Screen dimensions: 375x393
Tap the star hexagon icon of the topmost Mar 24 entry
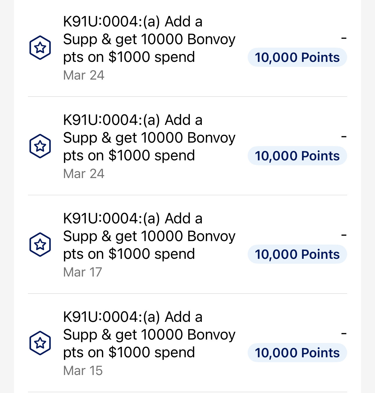click(40, 48)
